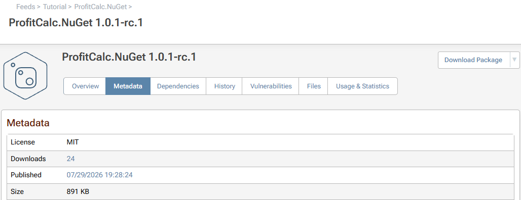Open the Dependencies tab
The height and width of the screenshot is (200, 521).
pos(178,86)
